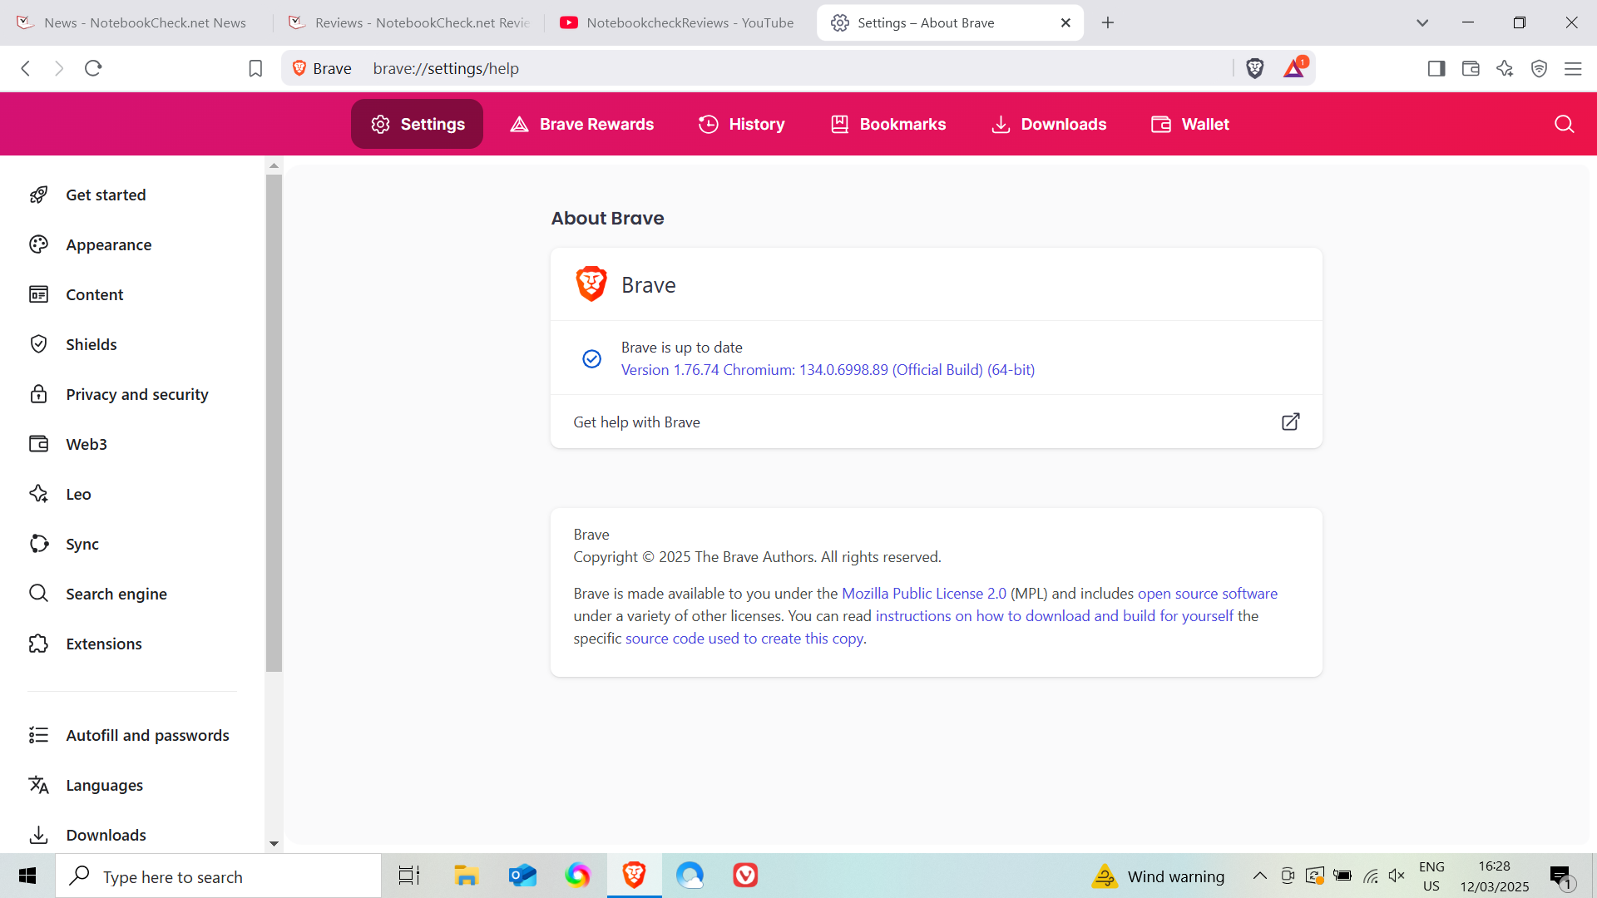The width and height of the screenshot is (1597, 898).
Task: Open Outlook from taskbar
Action: [522, 876]
